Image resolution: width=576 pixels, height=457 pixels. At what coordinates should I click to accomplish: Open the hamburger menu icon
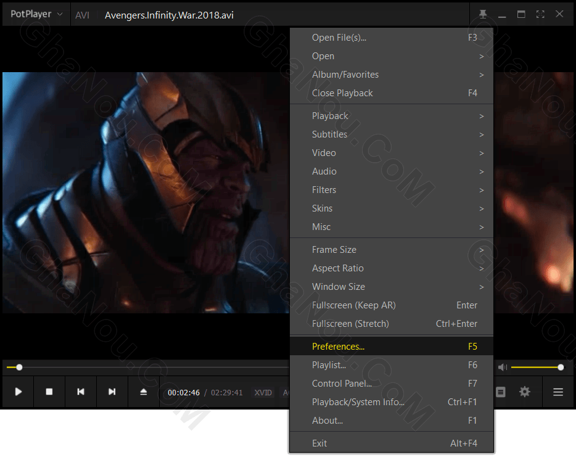click(558, 392)
